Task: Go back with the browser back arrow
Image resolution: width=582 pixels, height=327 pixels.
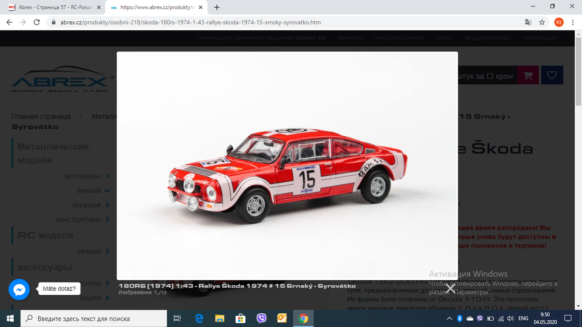Action: [10, 22]
